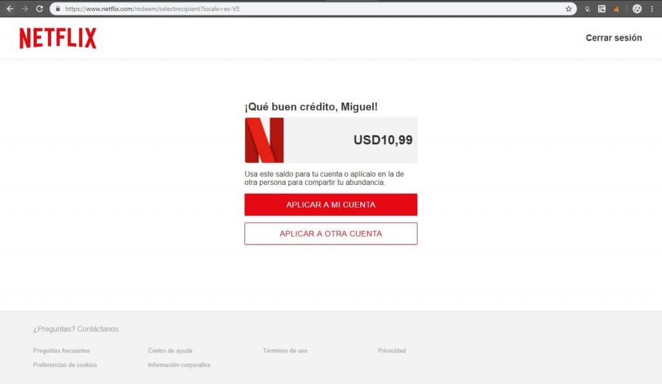The image size is (662, 384).
Task: Bookmark this page with the star icon
Action: (x=568, y=8)
